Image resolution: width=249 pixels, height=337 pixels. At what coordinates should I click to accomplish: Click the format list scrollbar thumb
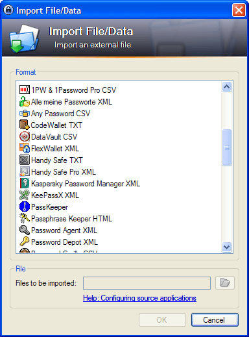tap(226, 147)
